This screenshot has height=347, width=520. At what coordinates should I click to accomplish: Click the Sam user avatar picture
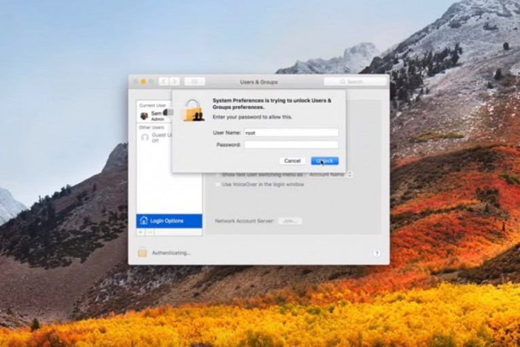tap(144, 116)
